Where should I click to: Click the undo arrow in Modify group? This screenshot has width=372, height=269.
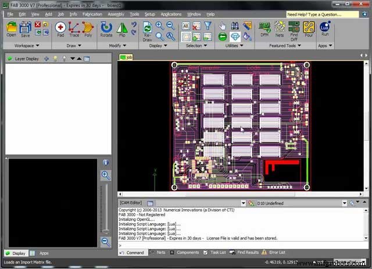pyautogui.click(x=134, y=24)
